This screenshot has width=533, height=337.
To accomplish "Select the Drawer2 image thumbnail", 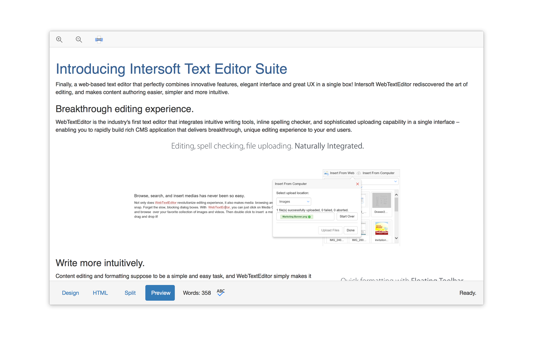I will pyautogui.click(x=381, y=201).
